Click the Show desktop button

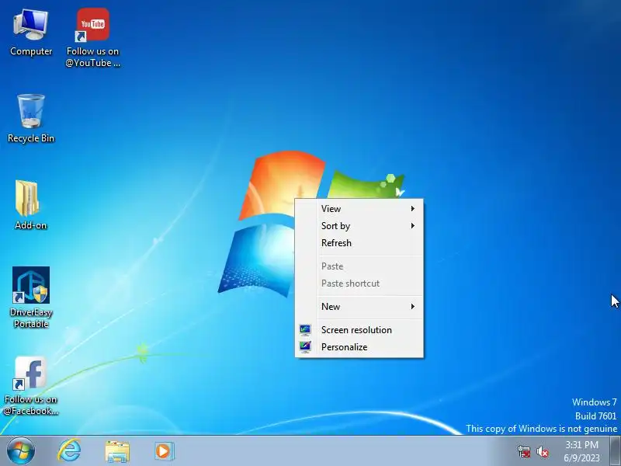click(616, 451)
